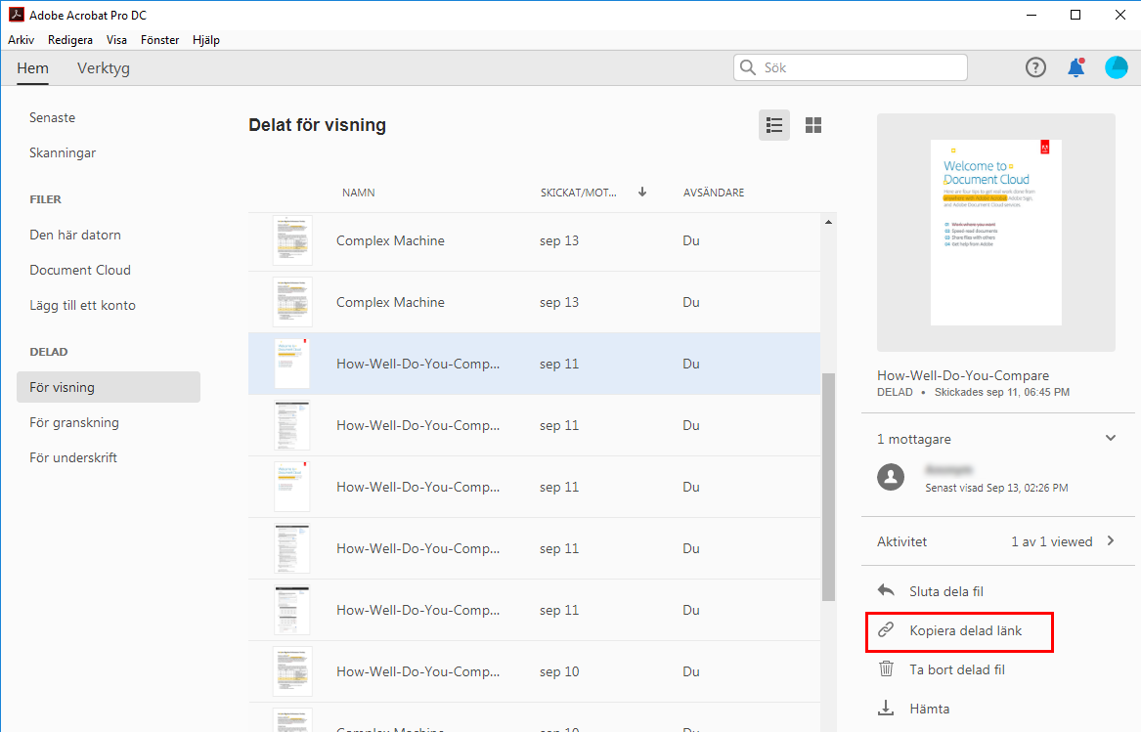Click '1 av 1 viewed' activity text
Image resolution: width=1141 pixels, height=732 pixels.
[x=1051, y=541]
